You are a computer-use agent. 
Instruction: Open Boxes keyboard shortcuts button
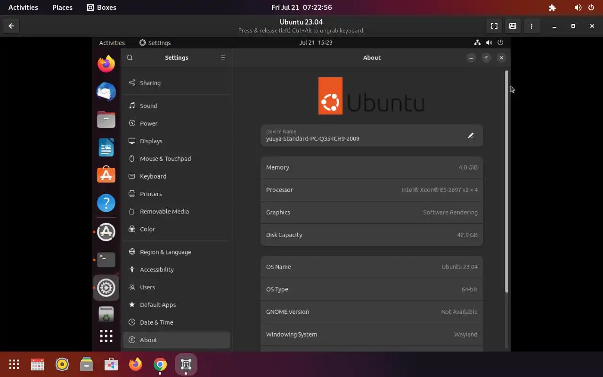coord(513,26)
